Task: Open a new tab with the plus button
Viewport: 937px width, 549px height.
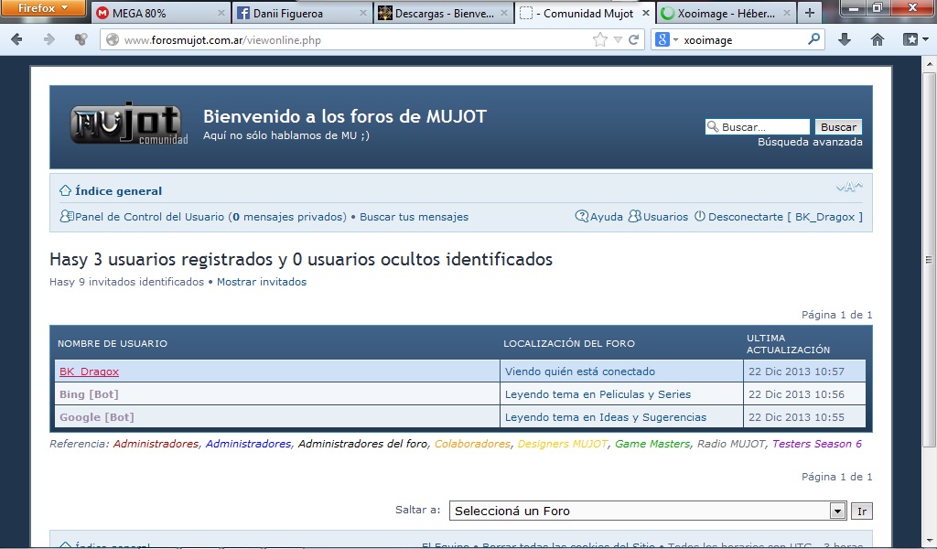Action: [810, 13]
